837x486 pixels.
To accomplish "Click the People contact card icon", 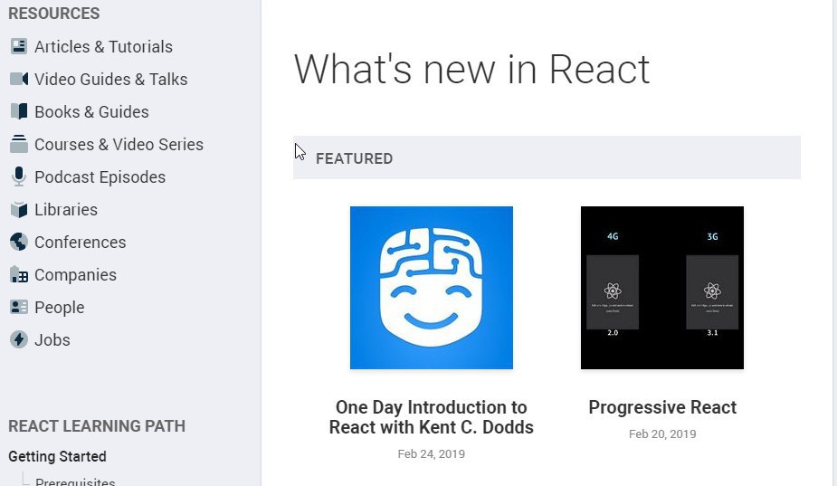I will coord(19,307).
